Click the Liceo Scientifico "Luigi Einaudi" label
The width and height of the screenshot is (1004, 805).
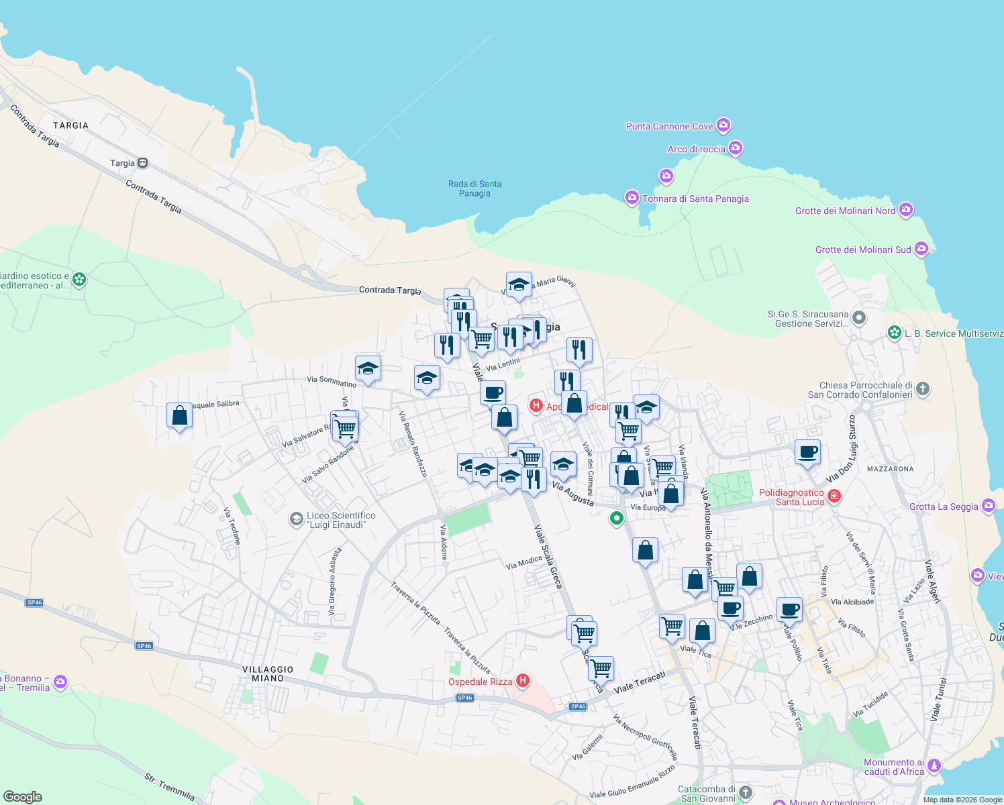pyautogui.click(x=341, y=520)
